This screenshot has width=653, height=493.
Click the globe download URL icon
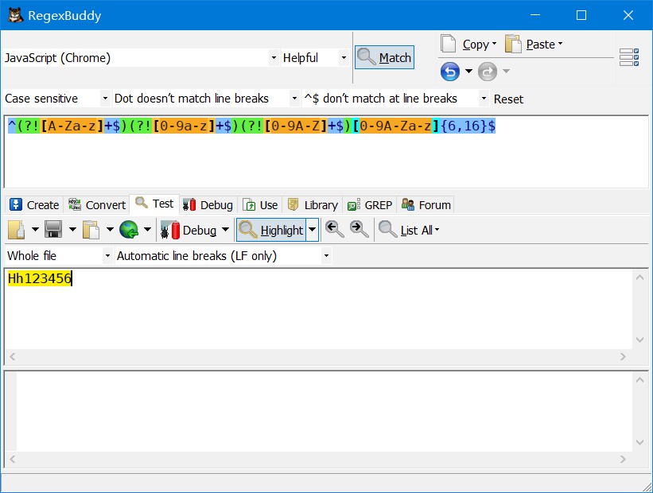(129, 230)
